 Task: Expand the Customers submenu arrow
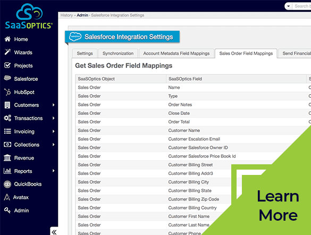(53, 105)
